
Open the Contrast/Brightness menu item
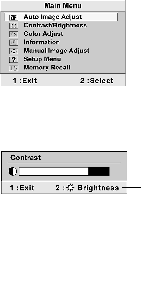(55, 25)
